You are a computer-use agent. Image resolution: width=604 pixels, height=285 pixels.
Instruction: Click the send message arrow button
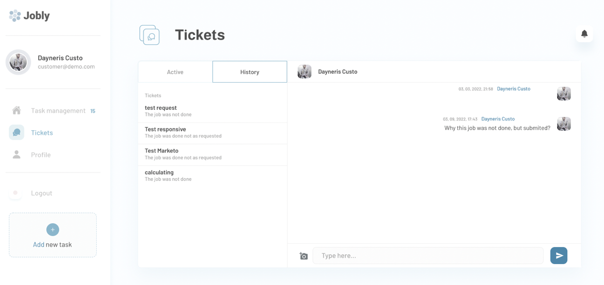559,256
